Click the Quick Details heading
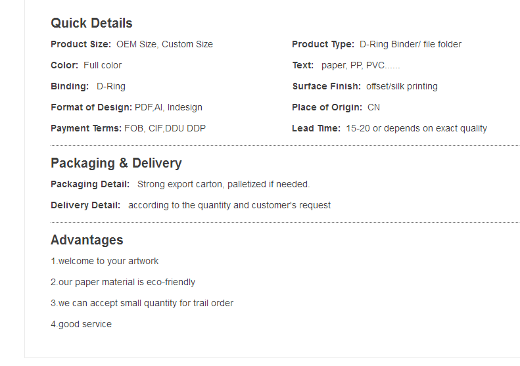This screenshot has height=366, width=520. click(91, 23)
